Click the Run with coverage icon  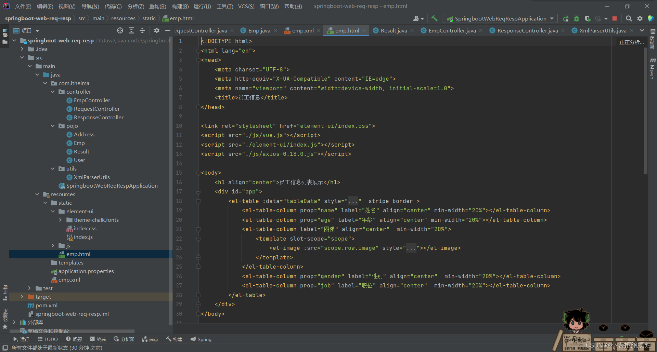coord(588,18)
